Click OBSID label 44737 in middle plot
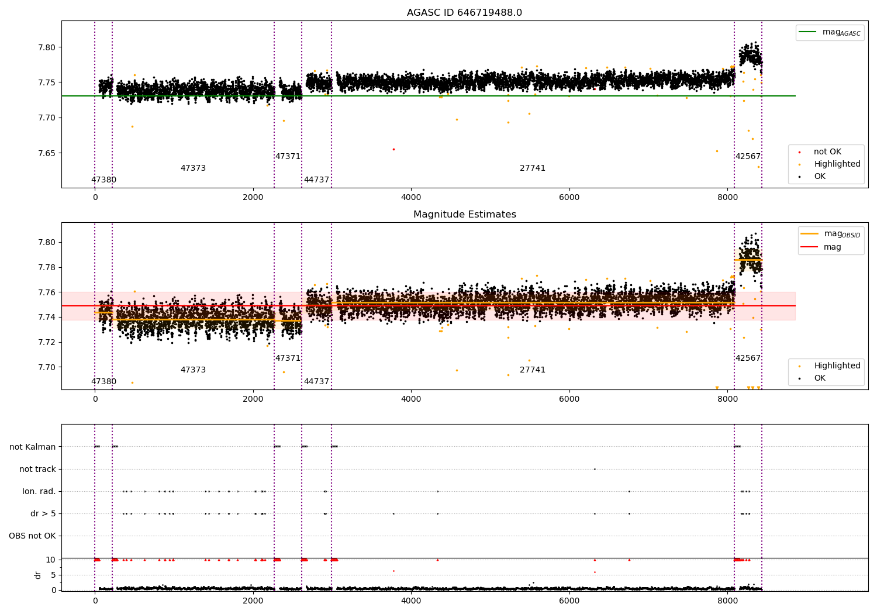The width and height of the screenshot is (877, 614). 316,382
